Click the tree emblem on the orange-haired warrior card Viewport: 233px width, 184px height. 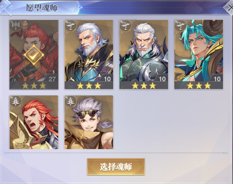[x=16, y=101]
